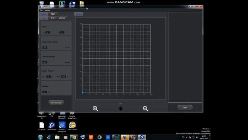This screenshot has width=248, height=140.
Task: Open the MoozStudio desktop shortcut
Action: (x=52, y=126)
